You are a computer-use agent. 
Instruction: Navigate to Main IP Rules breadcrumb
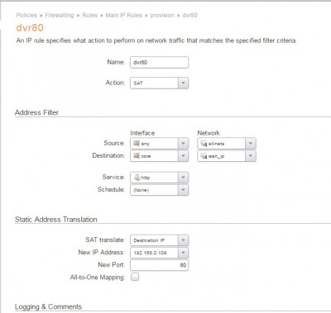pos(124,15)
